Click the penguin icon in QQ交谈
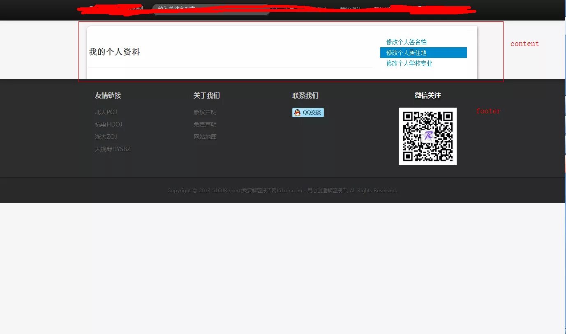 point(297,113)
